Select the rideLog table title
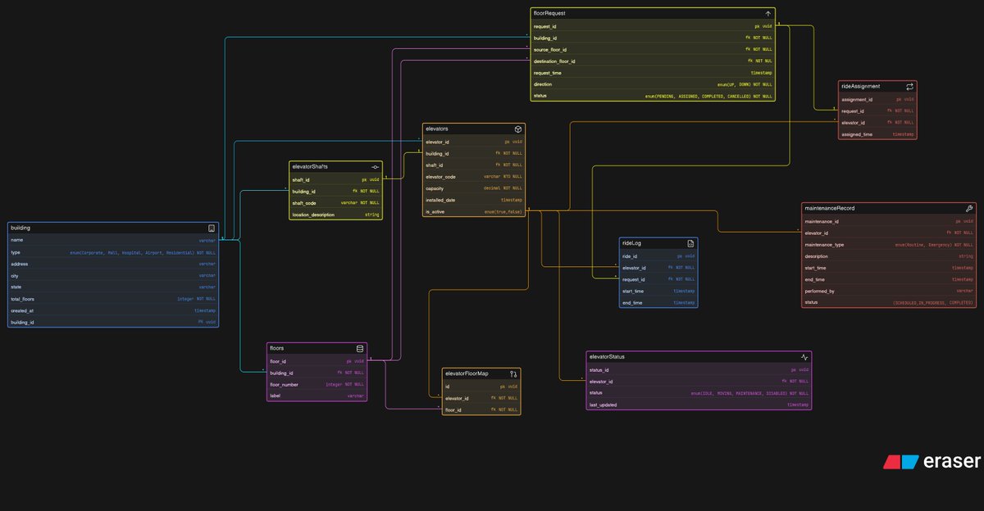This screenshot has height=511, width=984. tap(631, 244)
